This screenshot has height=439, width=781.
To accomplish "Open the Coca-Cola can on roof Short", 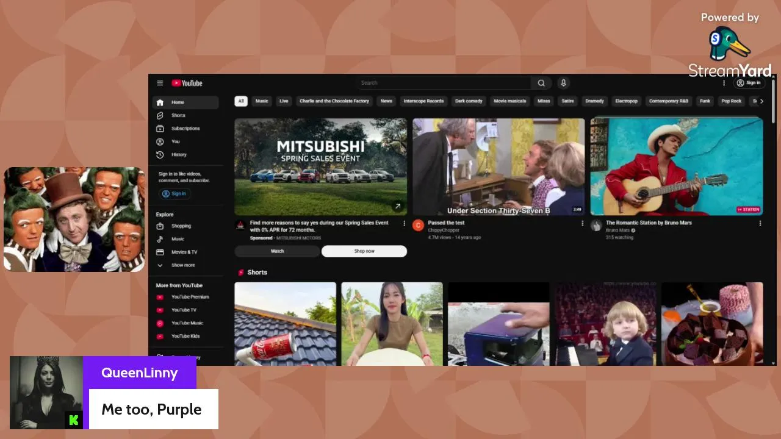I will point(286,324).
